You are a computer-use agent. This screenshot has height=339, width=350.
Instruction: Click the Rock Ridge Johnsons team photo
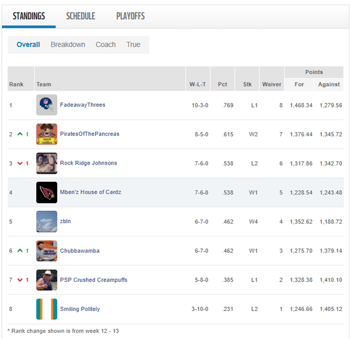click(x=47, y=163)
